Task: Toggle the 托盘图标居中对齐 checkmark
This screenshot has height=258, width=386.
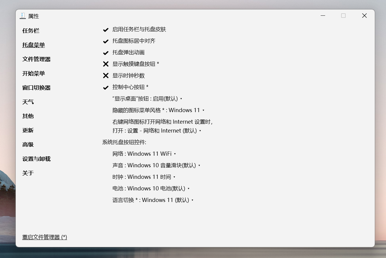Action: point(106,41)
